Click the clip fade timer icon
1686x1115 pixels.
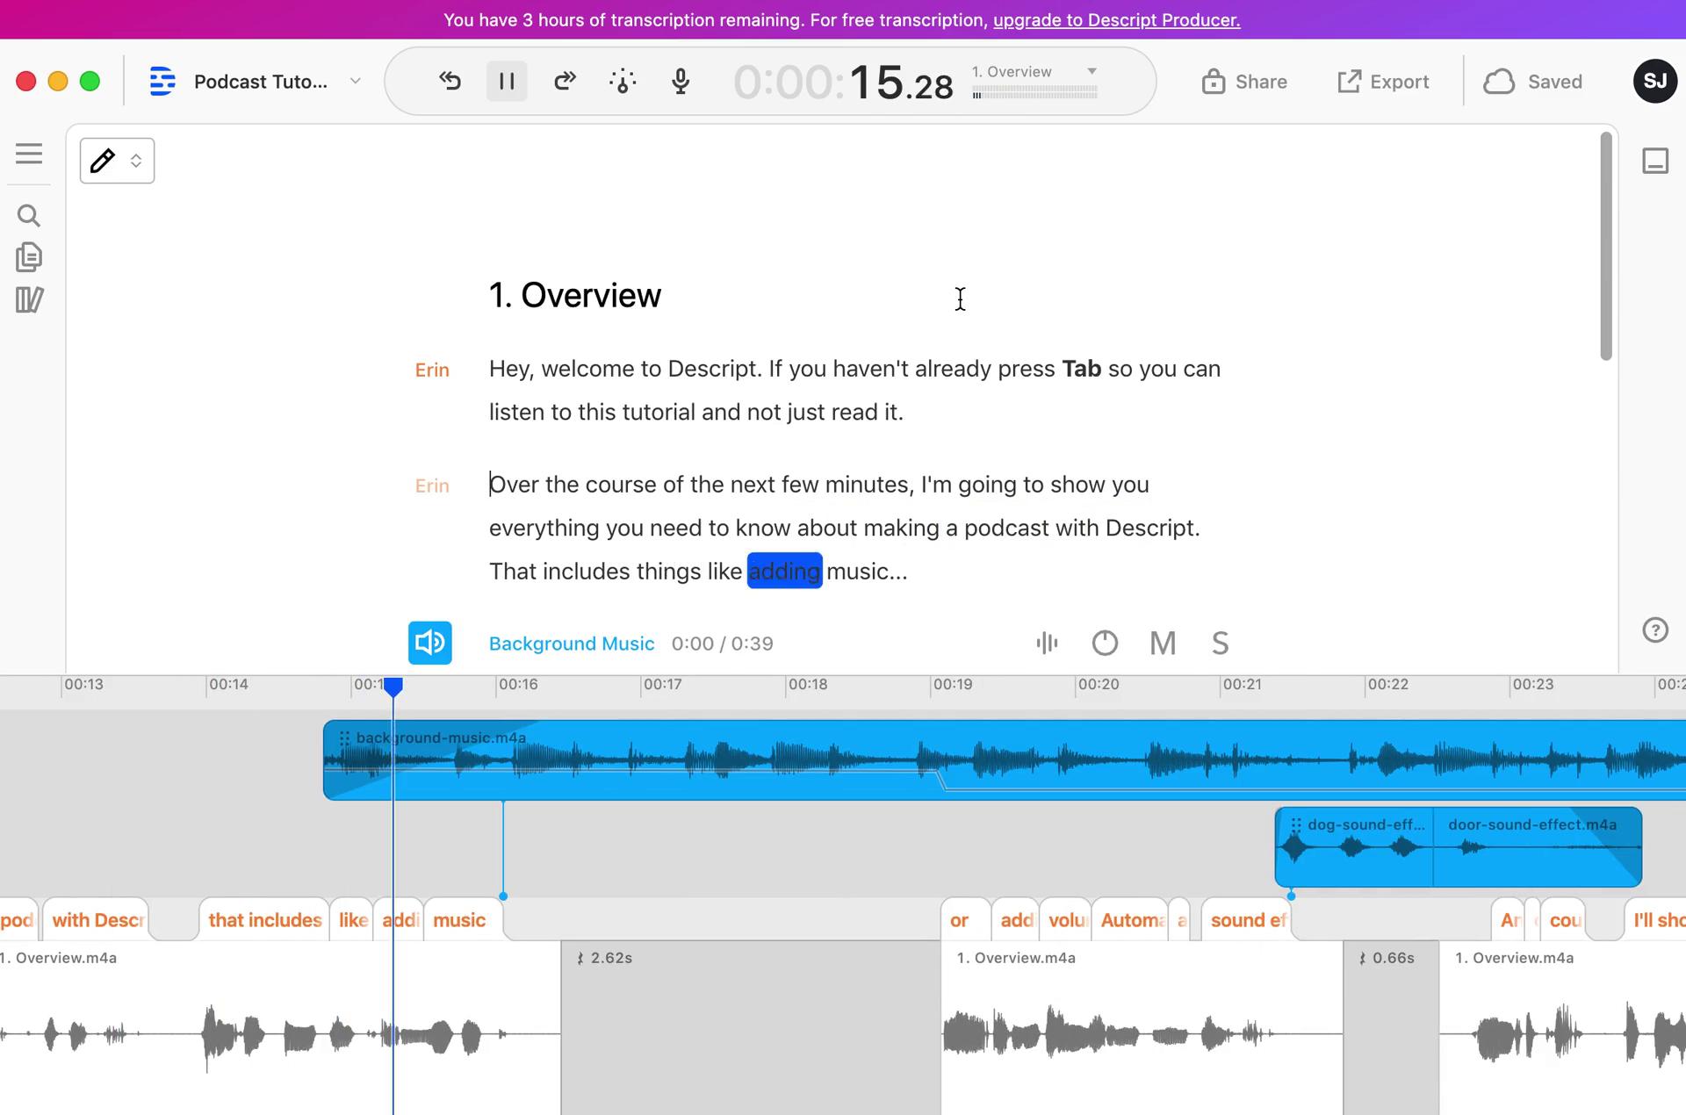coord(1105,644)
